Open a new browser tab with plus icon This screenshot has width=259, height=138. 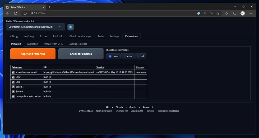(50, 7)
